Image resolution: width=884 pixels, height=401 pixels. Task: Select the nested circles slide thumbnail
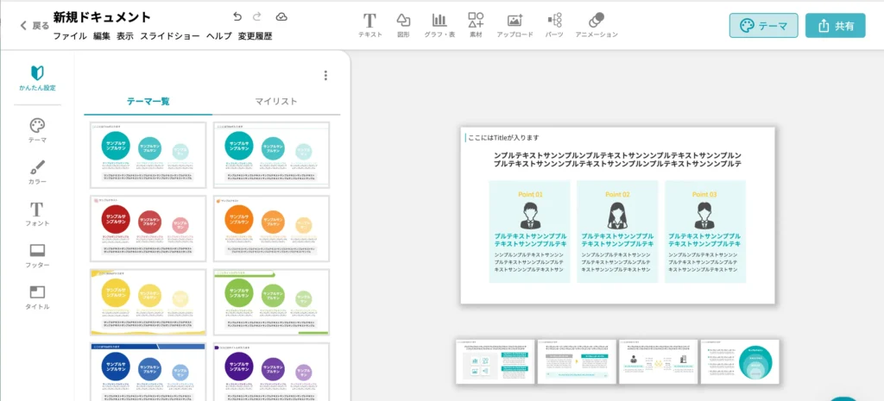[740, 361]
